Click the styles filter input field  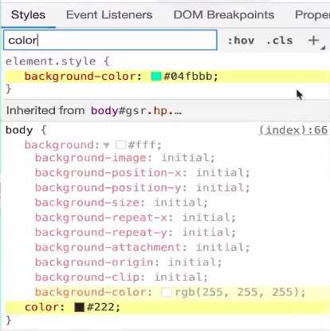110,40
